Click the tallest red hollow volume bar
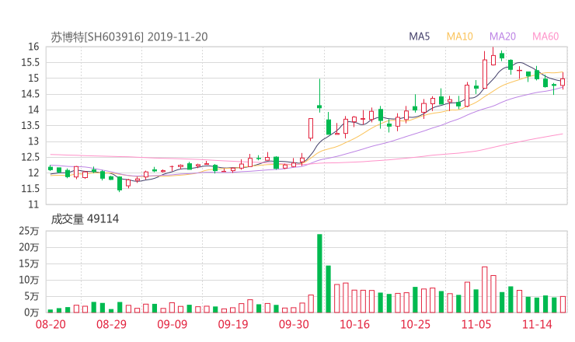The height and width of the screenshot is (342, 575). pyautogui.click(x=484, y=290)
